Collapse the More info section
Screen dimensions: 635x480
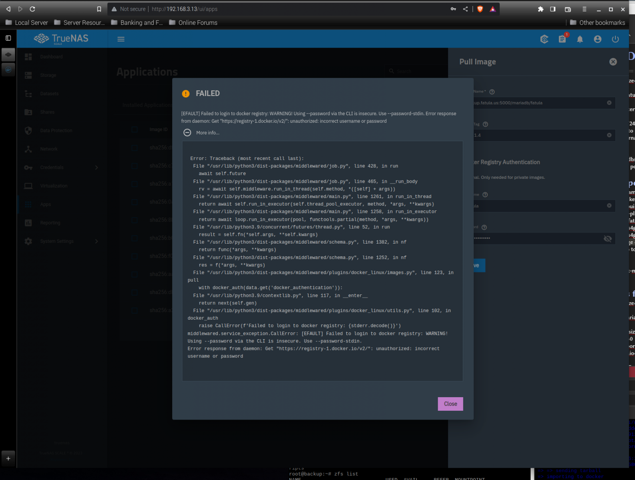187,133
